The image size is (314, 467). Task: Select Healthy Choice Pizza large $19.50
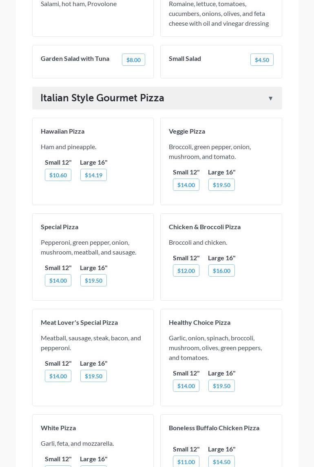pyautogui.click(x=221, y=386)
